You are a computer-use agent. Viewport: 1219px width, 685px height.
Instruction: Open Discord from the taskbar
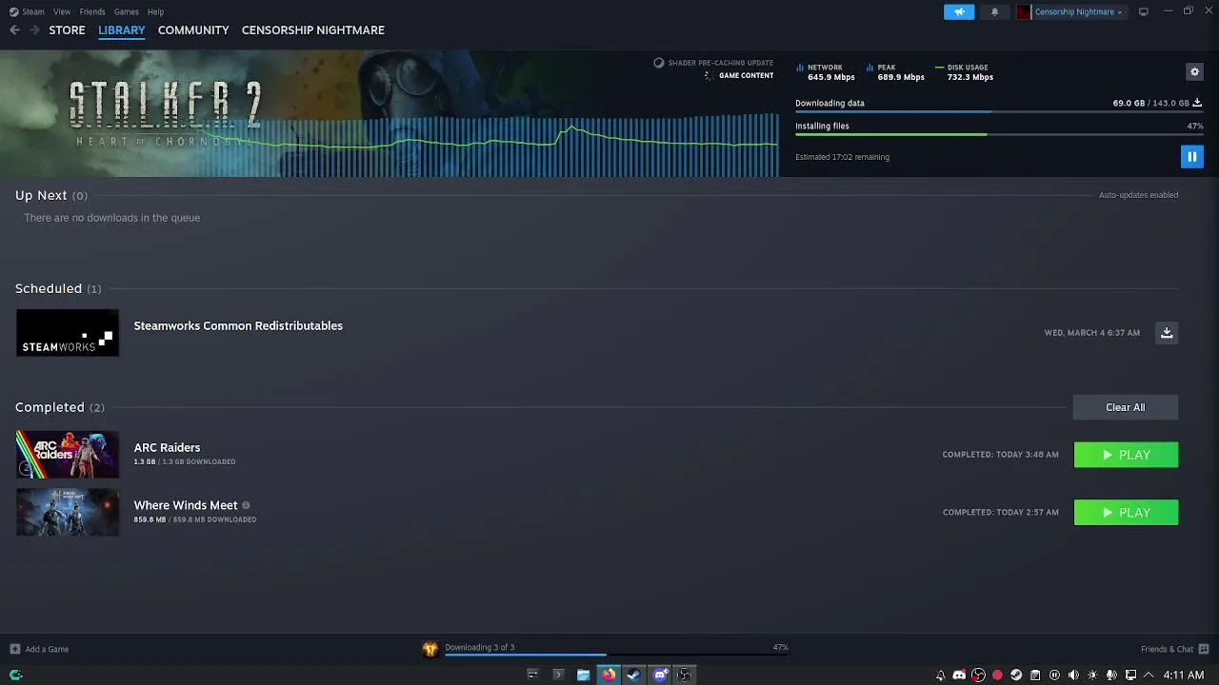coord(660,675)
